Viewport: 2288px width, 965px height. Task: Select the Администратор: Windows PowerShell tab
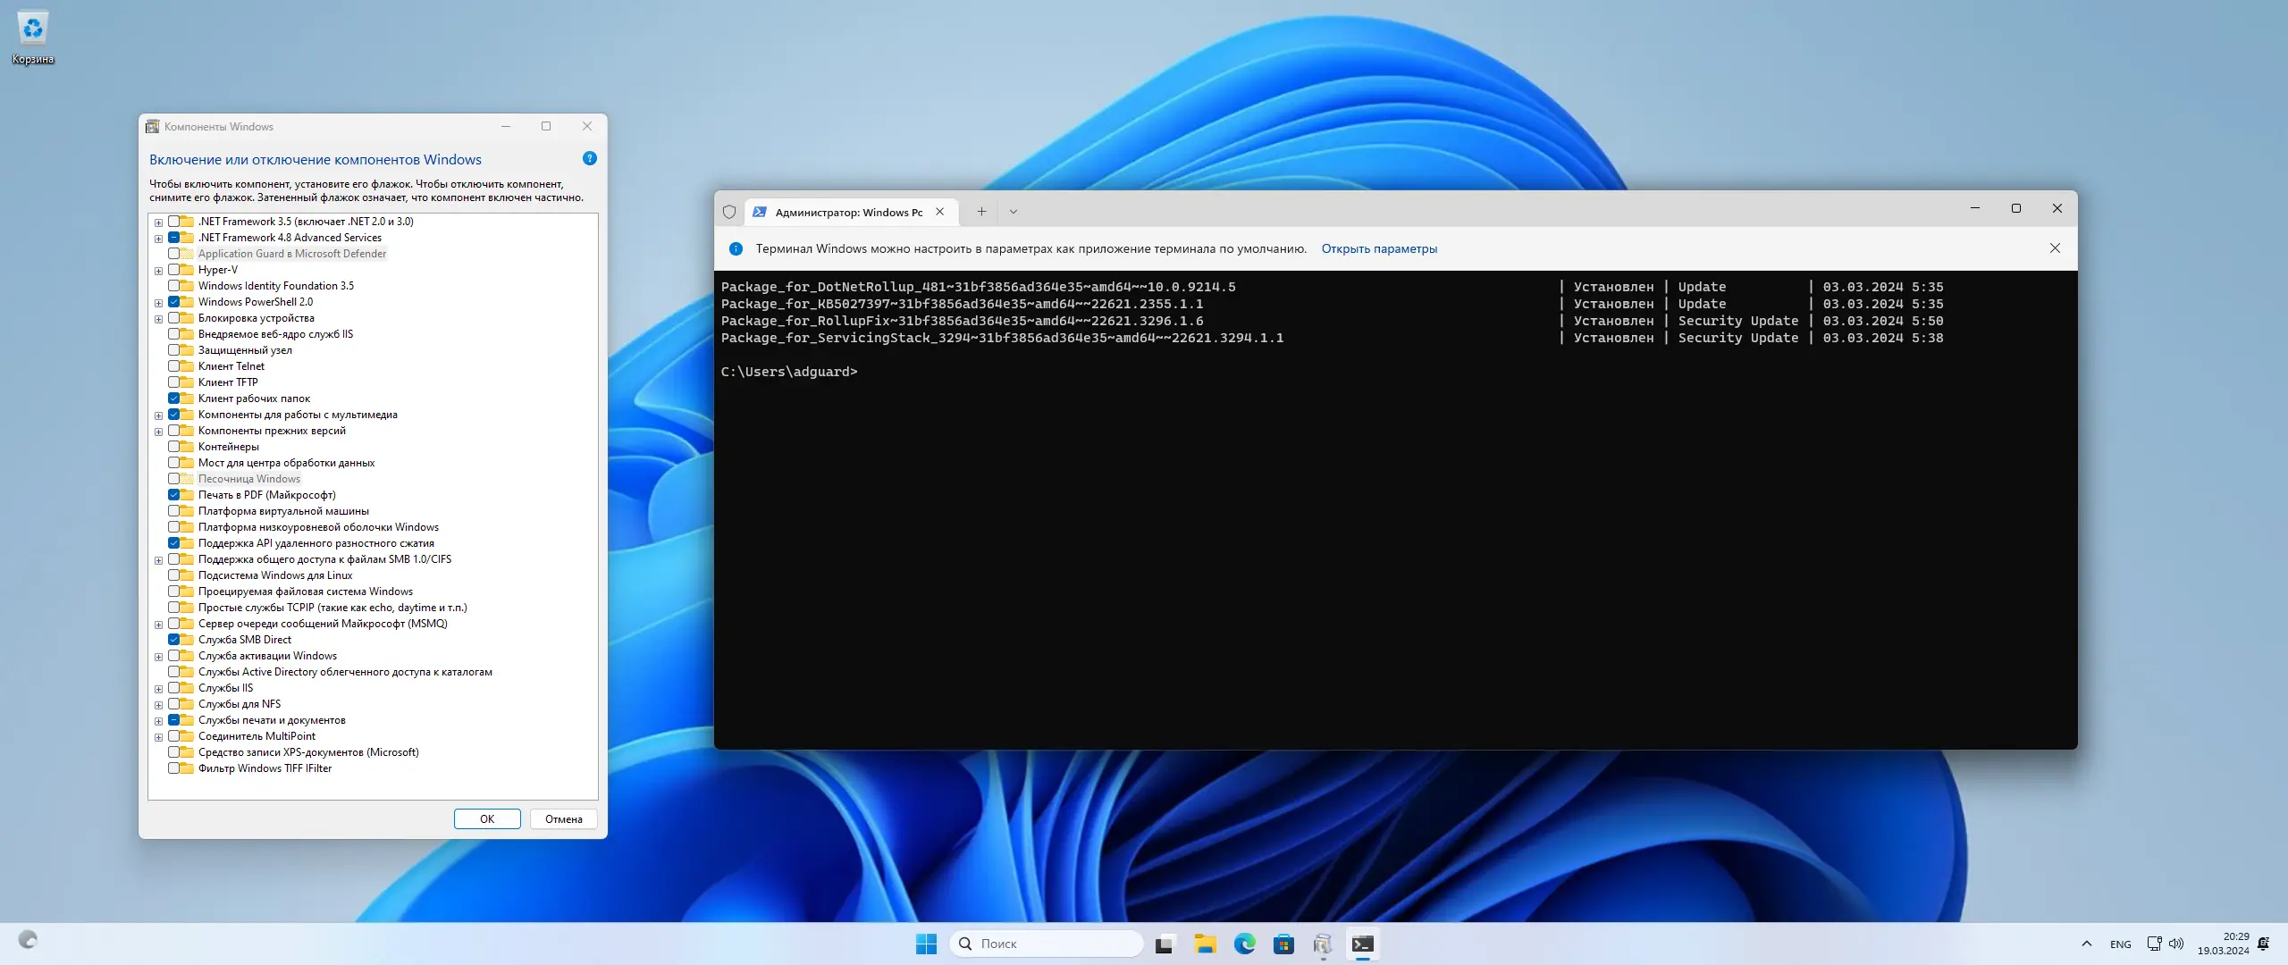coord(847,213)
